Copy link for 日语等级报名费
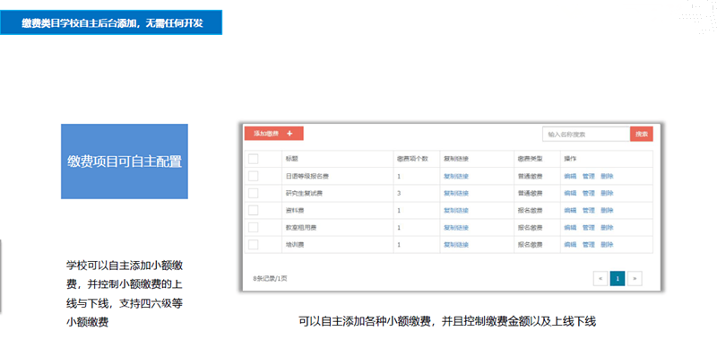This screenshot has height=357, width=717. pos(456,176)
